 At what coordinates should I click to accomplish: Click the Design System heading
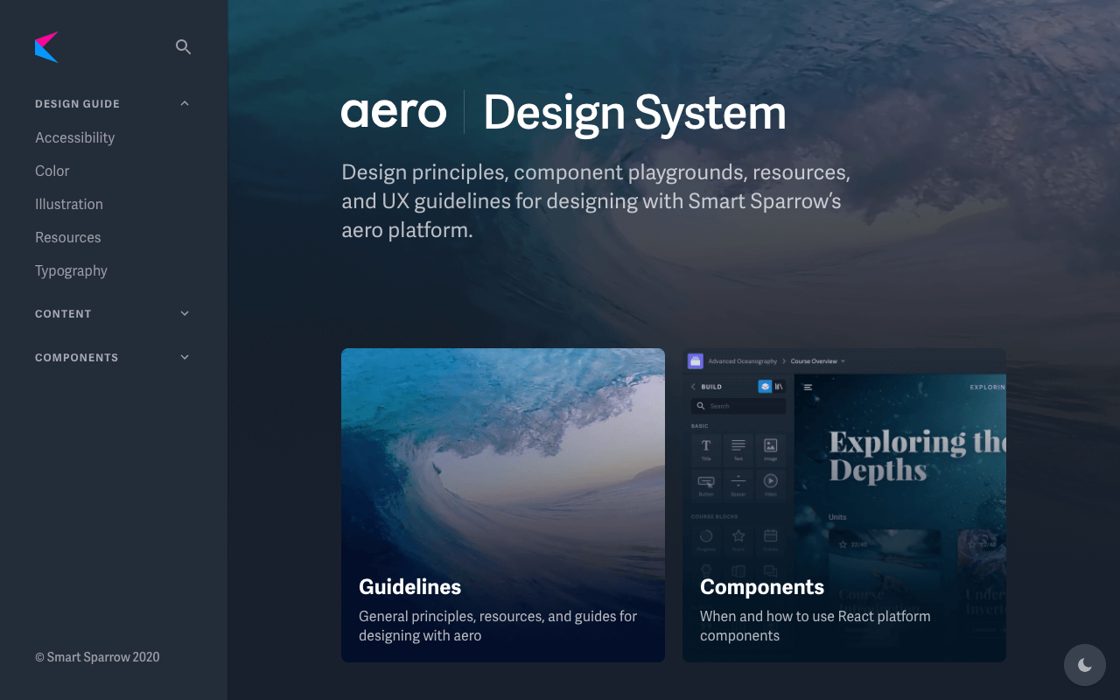point(634,114)
